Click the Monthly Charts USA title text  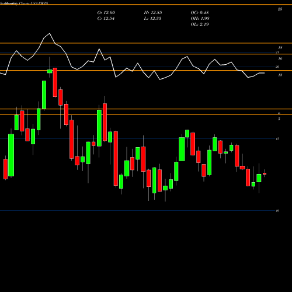(25, 4)
